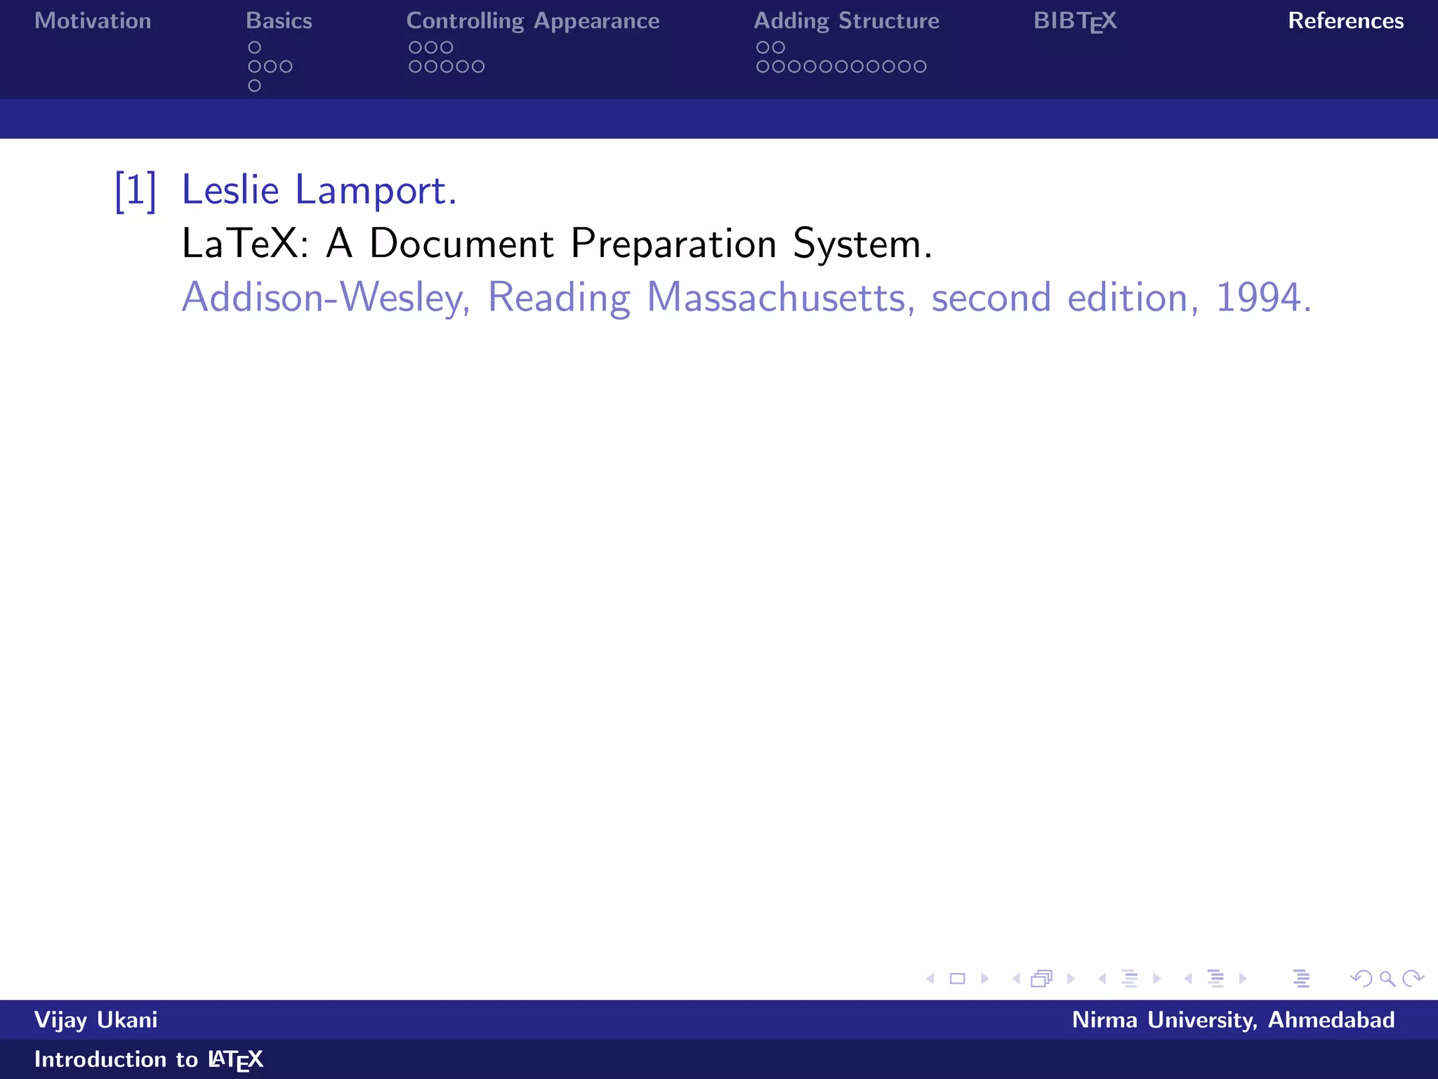1438x1079 pixels.
Task: Click the Addison-Wesley publisher line
Action: click(x=746, y=298)
